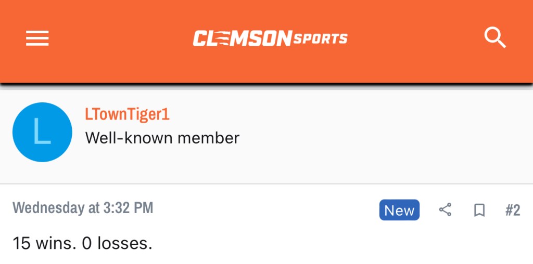Viewport: 533px width, 264px height.
Task: Click the Wednesday at 3:32 PM timestamp
Action: coord(83,208)
